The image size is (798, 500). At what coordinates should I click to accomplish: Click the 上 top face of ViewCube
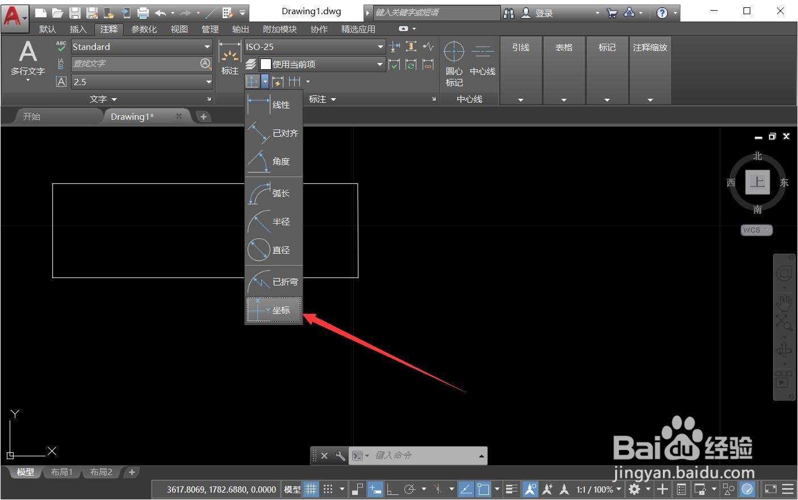pos(757,182)
